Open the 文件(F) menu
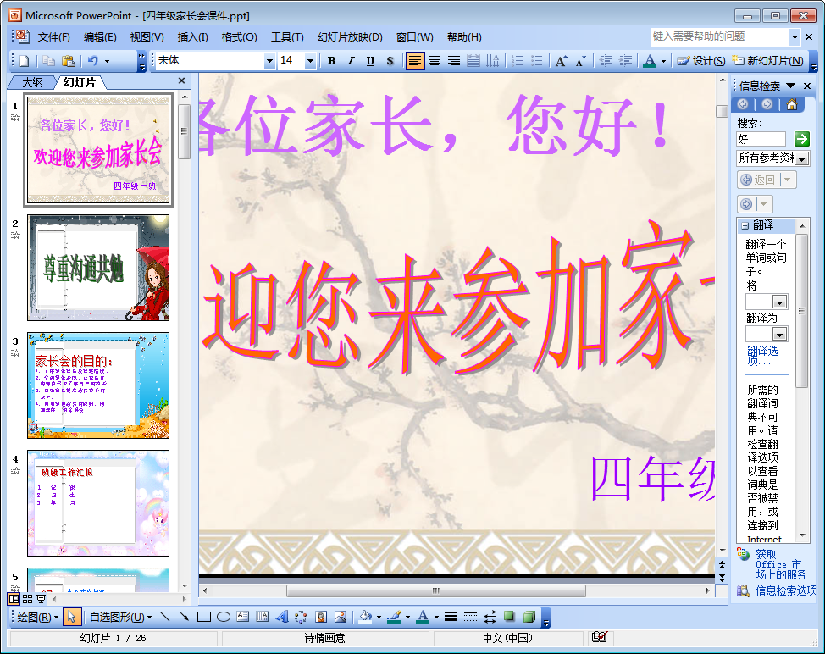This screenshot has height=654, width=825. (53, 36)
